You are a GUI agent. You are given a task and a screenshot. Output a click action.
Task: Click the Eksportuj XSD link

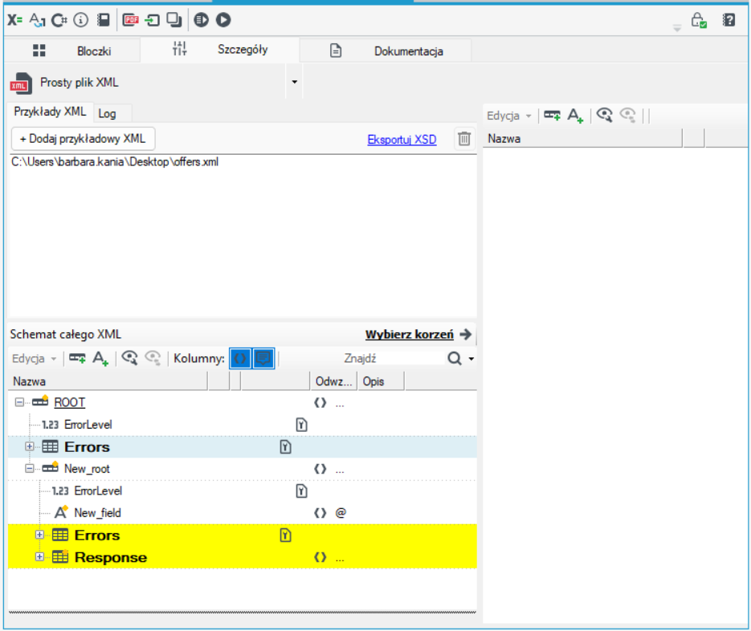pos(402,140)
